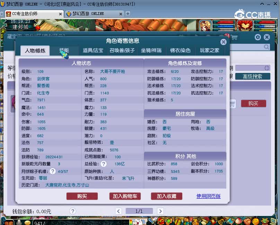Close the 角色寄售信息 dialog
The image size is (280, 225).
pos(224,42)
